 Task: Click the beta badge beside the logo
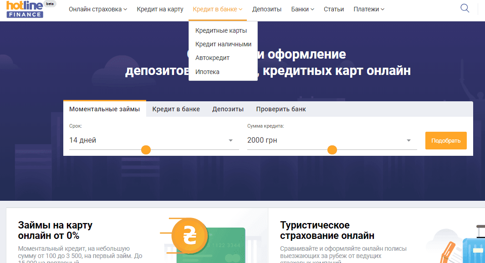pos(50,4)
